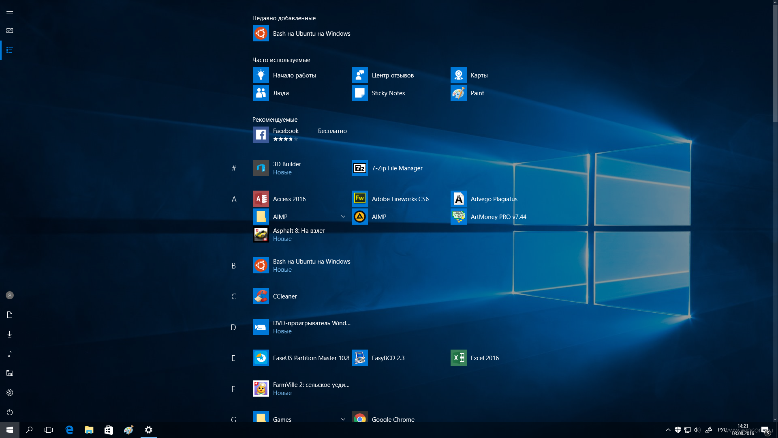Viewport: 778px width, 438px height.
Task: Show hidden system tray icons
Action: (668, 430)
